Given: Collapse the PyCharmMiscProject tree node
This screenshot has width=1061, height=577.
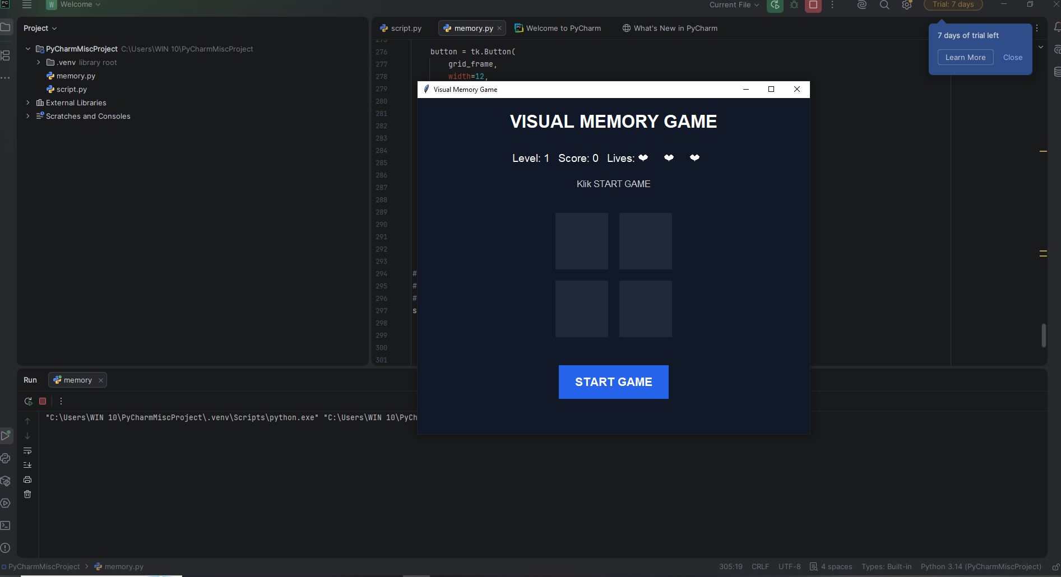Looking at the screenshot, I should (x=28, y=49).
